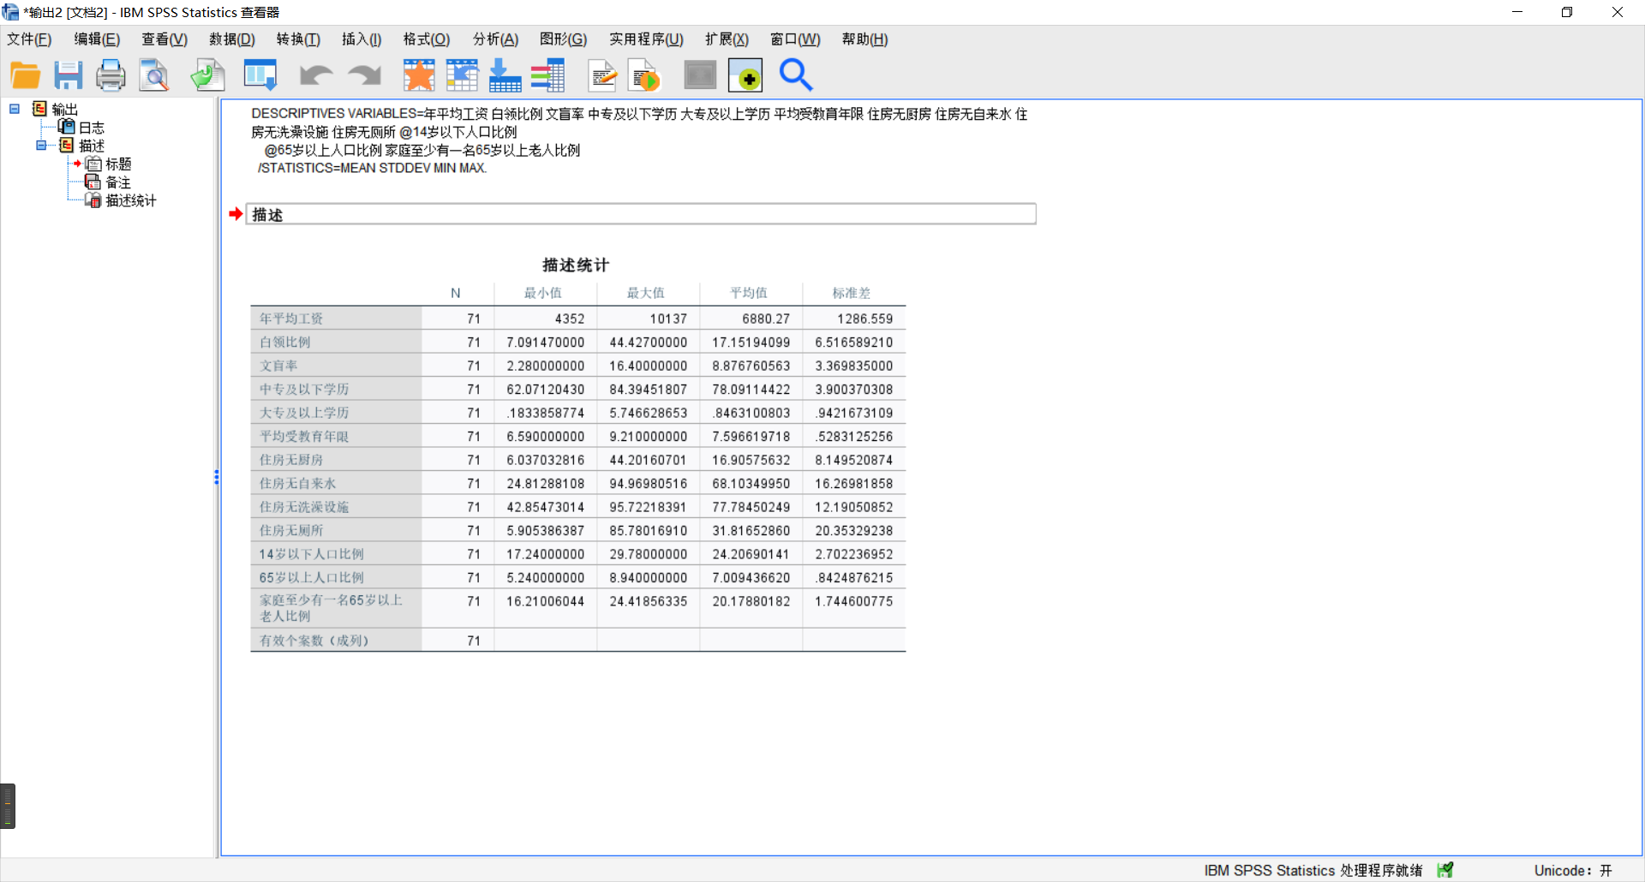Click the DESCRIPTIVES syntax log text
The image size is (1645, 882).
[639, 140]
